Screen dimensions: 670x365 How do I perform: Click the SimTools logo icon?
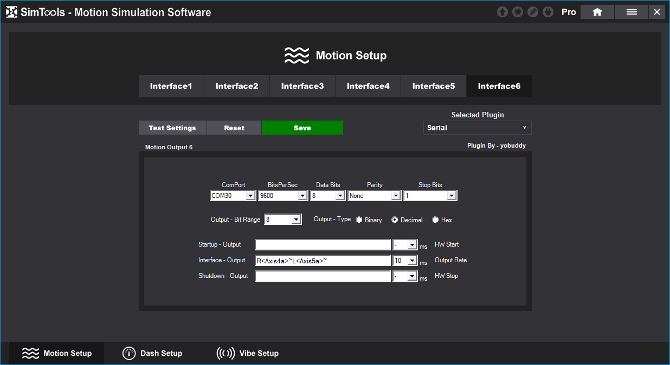12,12
